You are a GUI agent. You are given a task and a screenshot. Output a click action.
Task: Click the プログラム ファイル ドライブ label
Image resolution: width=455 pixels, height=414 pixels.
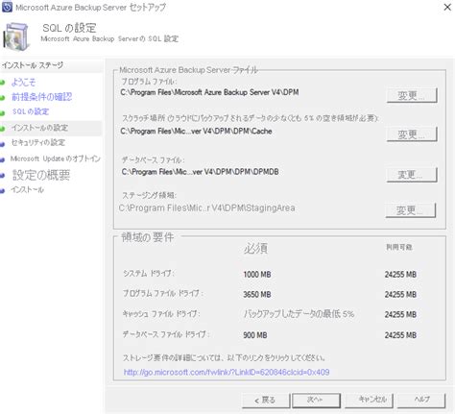click(x=163, y=293)
